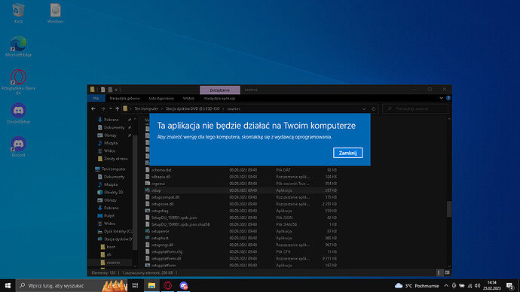Open DiscordSetup desktop icon
The image size is (520, 292).
[18, 113]
